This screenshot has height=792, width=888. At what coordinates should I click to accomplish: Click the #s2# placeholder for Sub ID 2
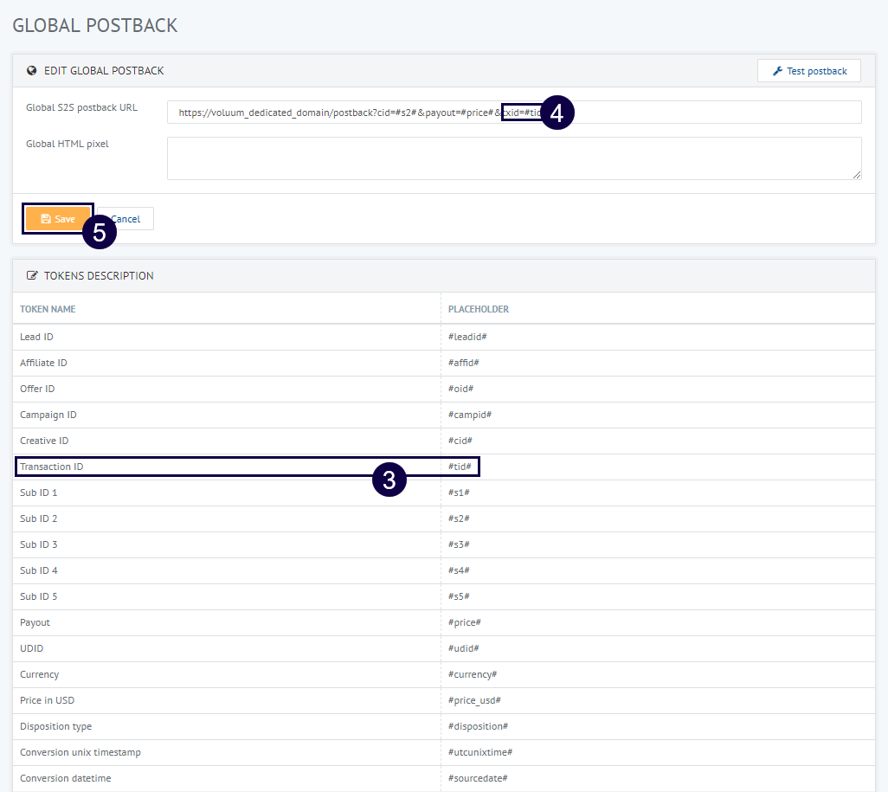pyautogui.click(x=459, y=518)
